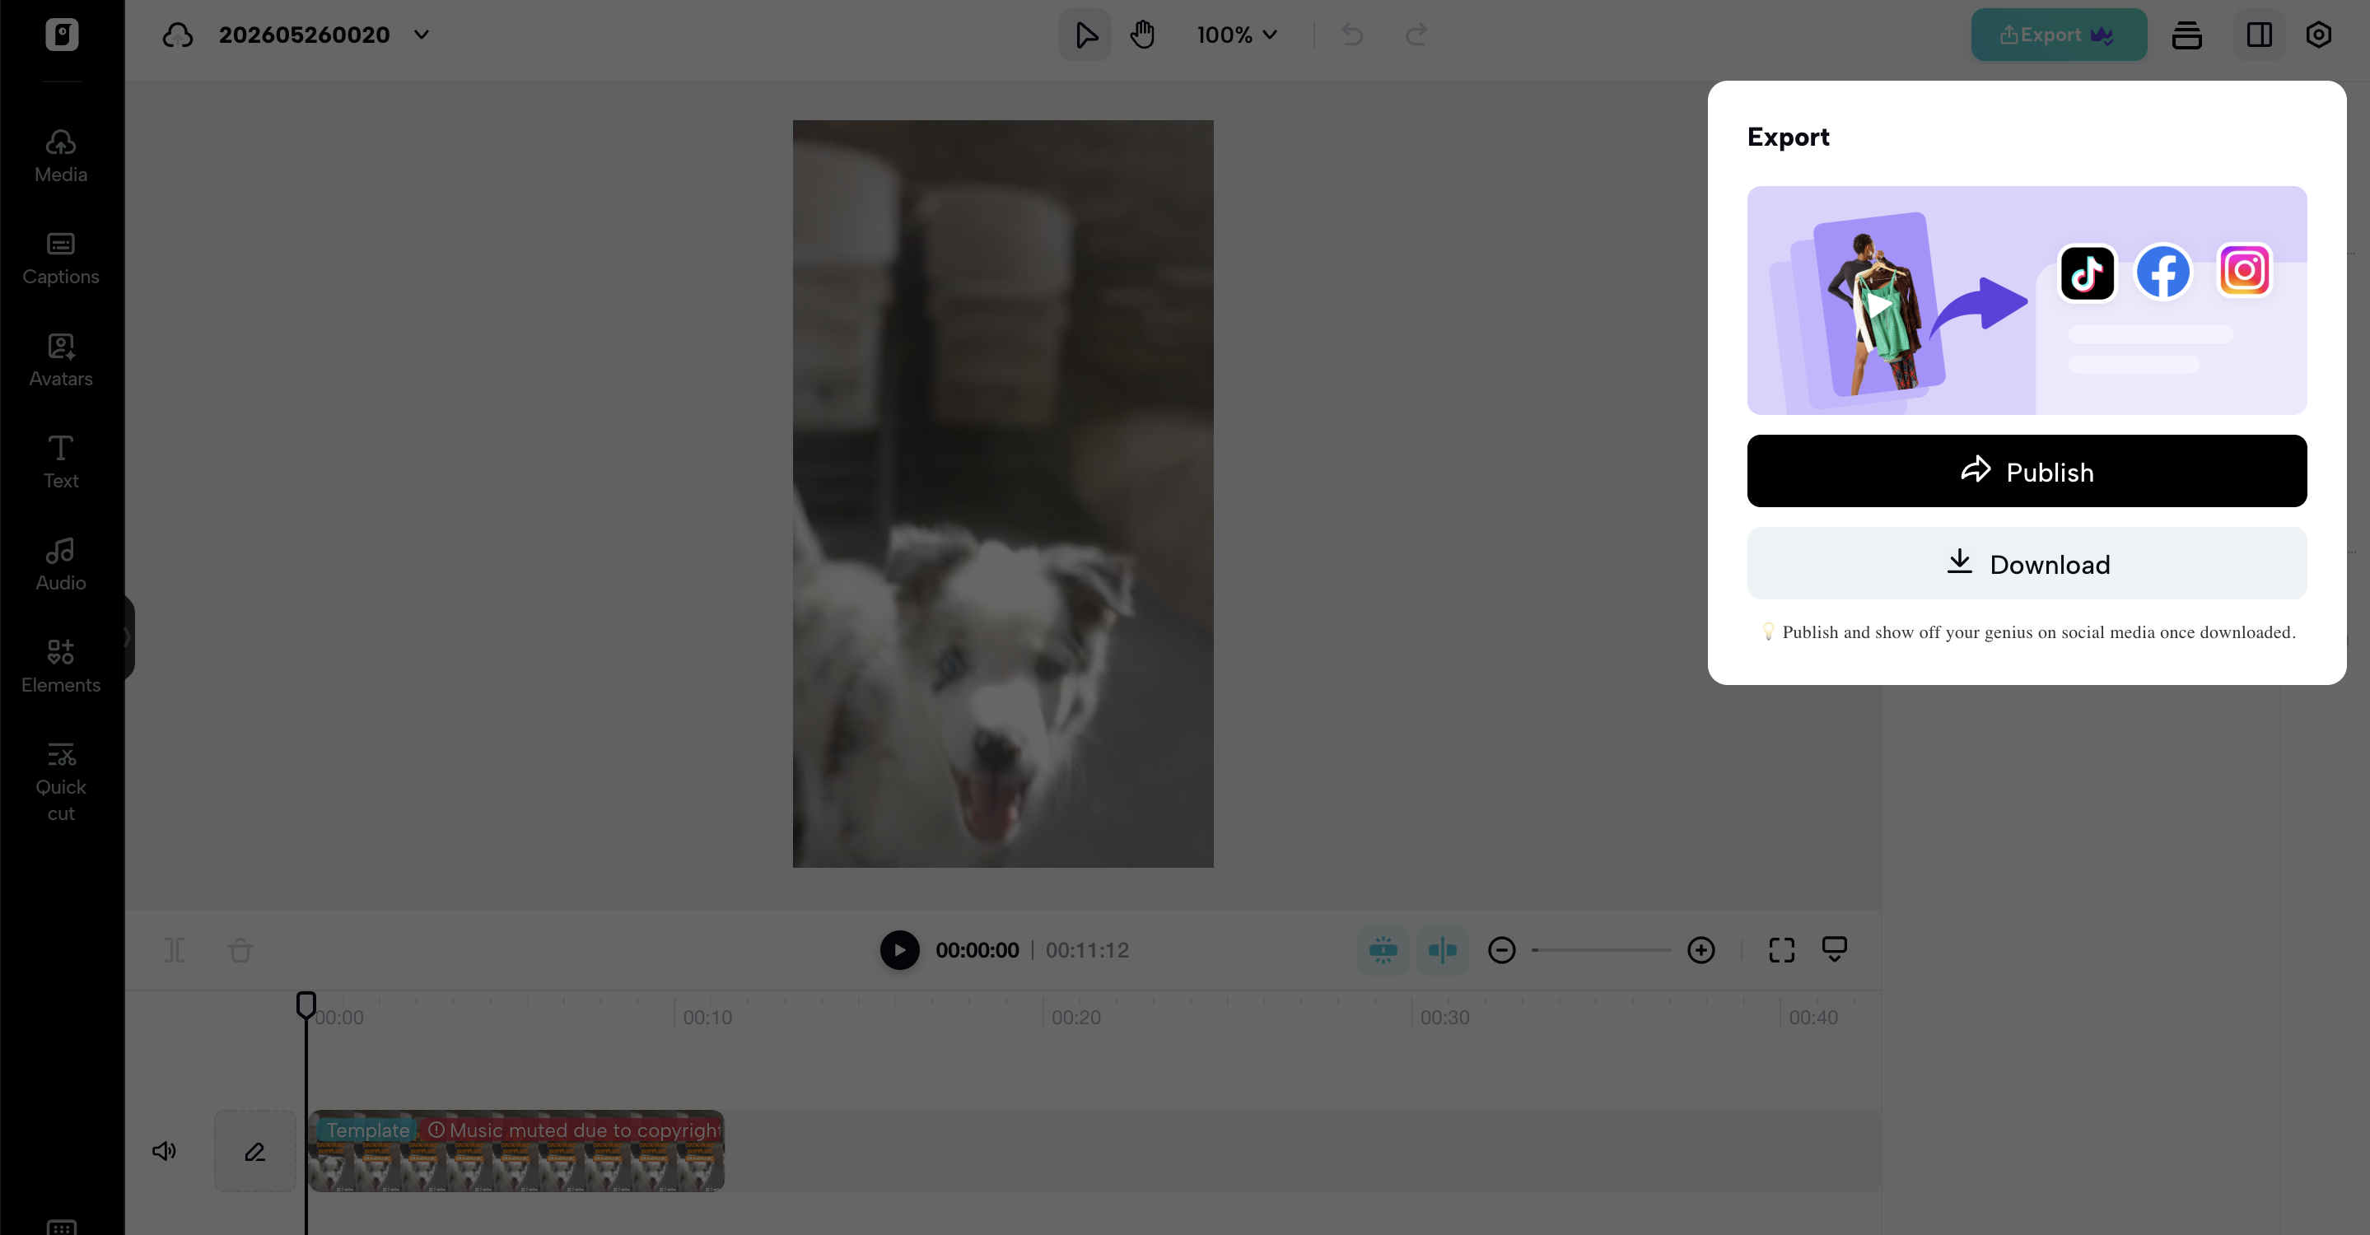Viewport: 2370px width, 1235px height.
Task: Click the fit timeline to screen icon
Action: coord(1781,950)
